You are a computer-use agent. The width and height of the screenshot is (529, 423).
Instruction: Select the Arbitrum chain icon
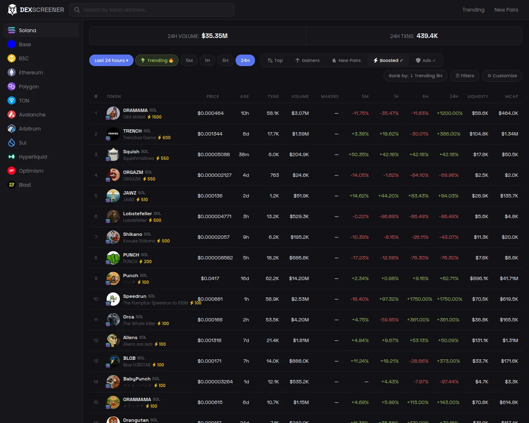[x=12, y=128]
